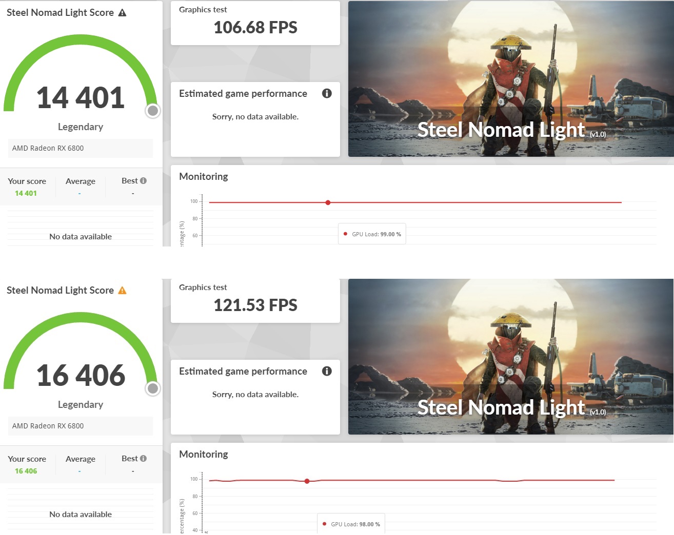Click the GPU Load: 99.00 % tooltip
Image resolution: width=674 pixels, height=535 pixels.
tap(372, 234)
